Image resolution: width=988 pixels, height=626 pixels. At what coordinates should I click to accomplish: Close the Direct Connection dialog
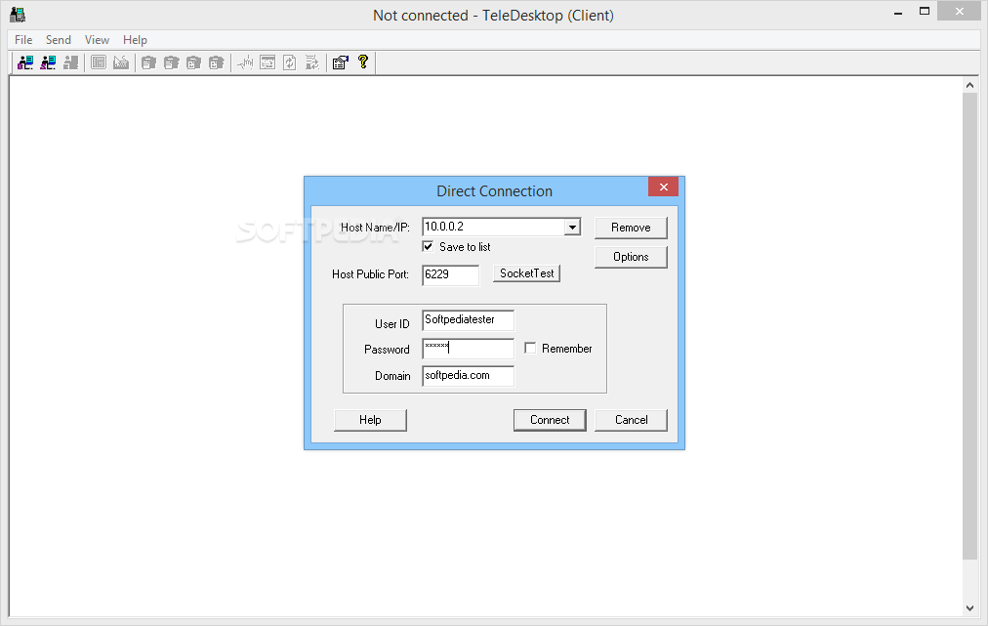[x=664, y=187]
